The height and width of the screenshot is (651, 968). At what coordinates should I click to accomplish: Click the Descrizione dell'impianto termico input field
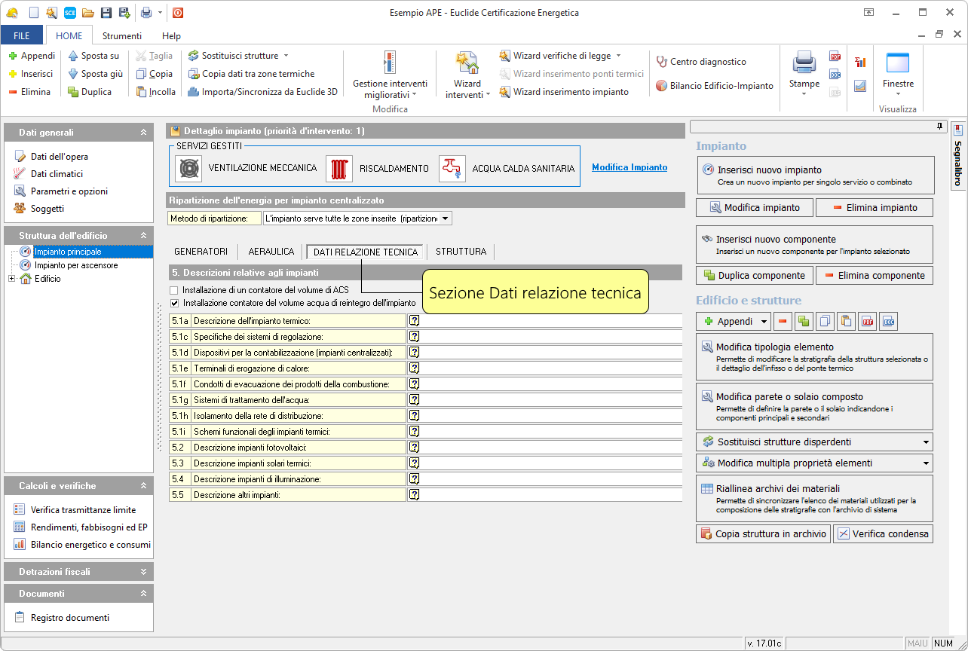550,321
